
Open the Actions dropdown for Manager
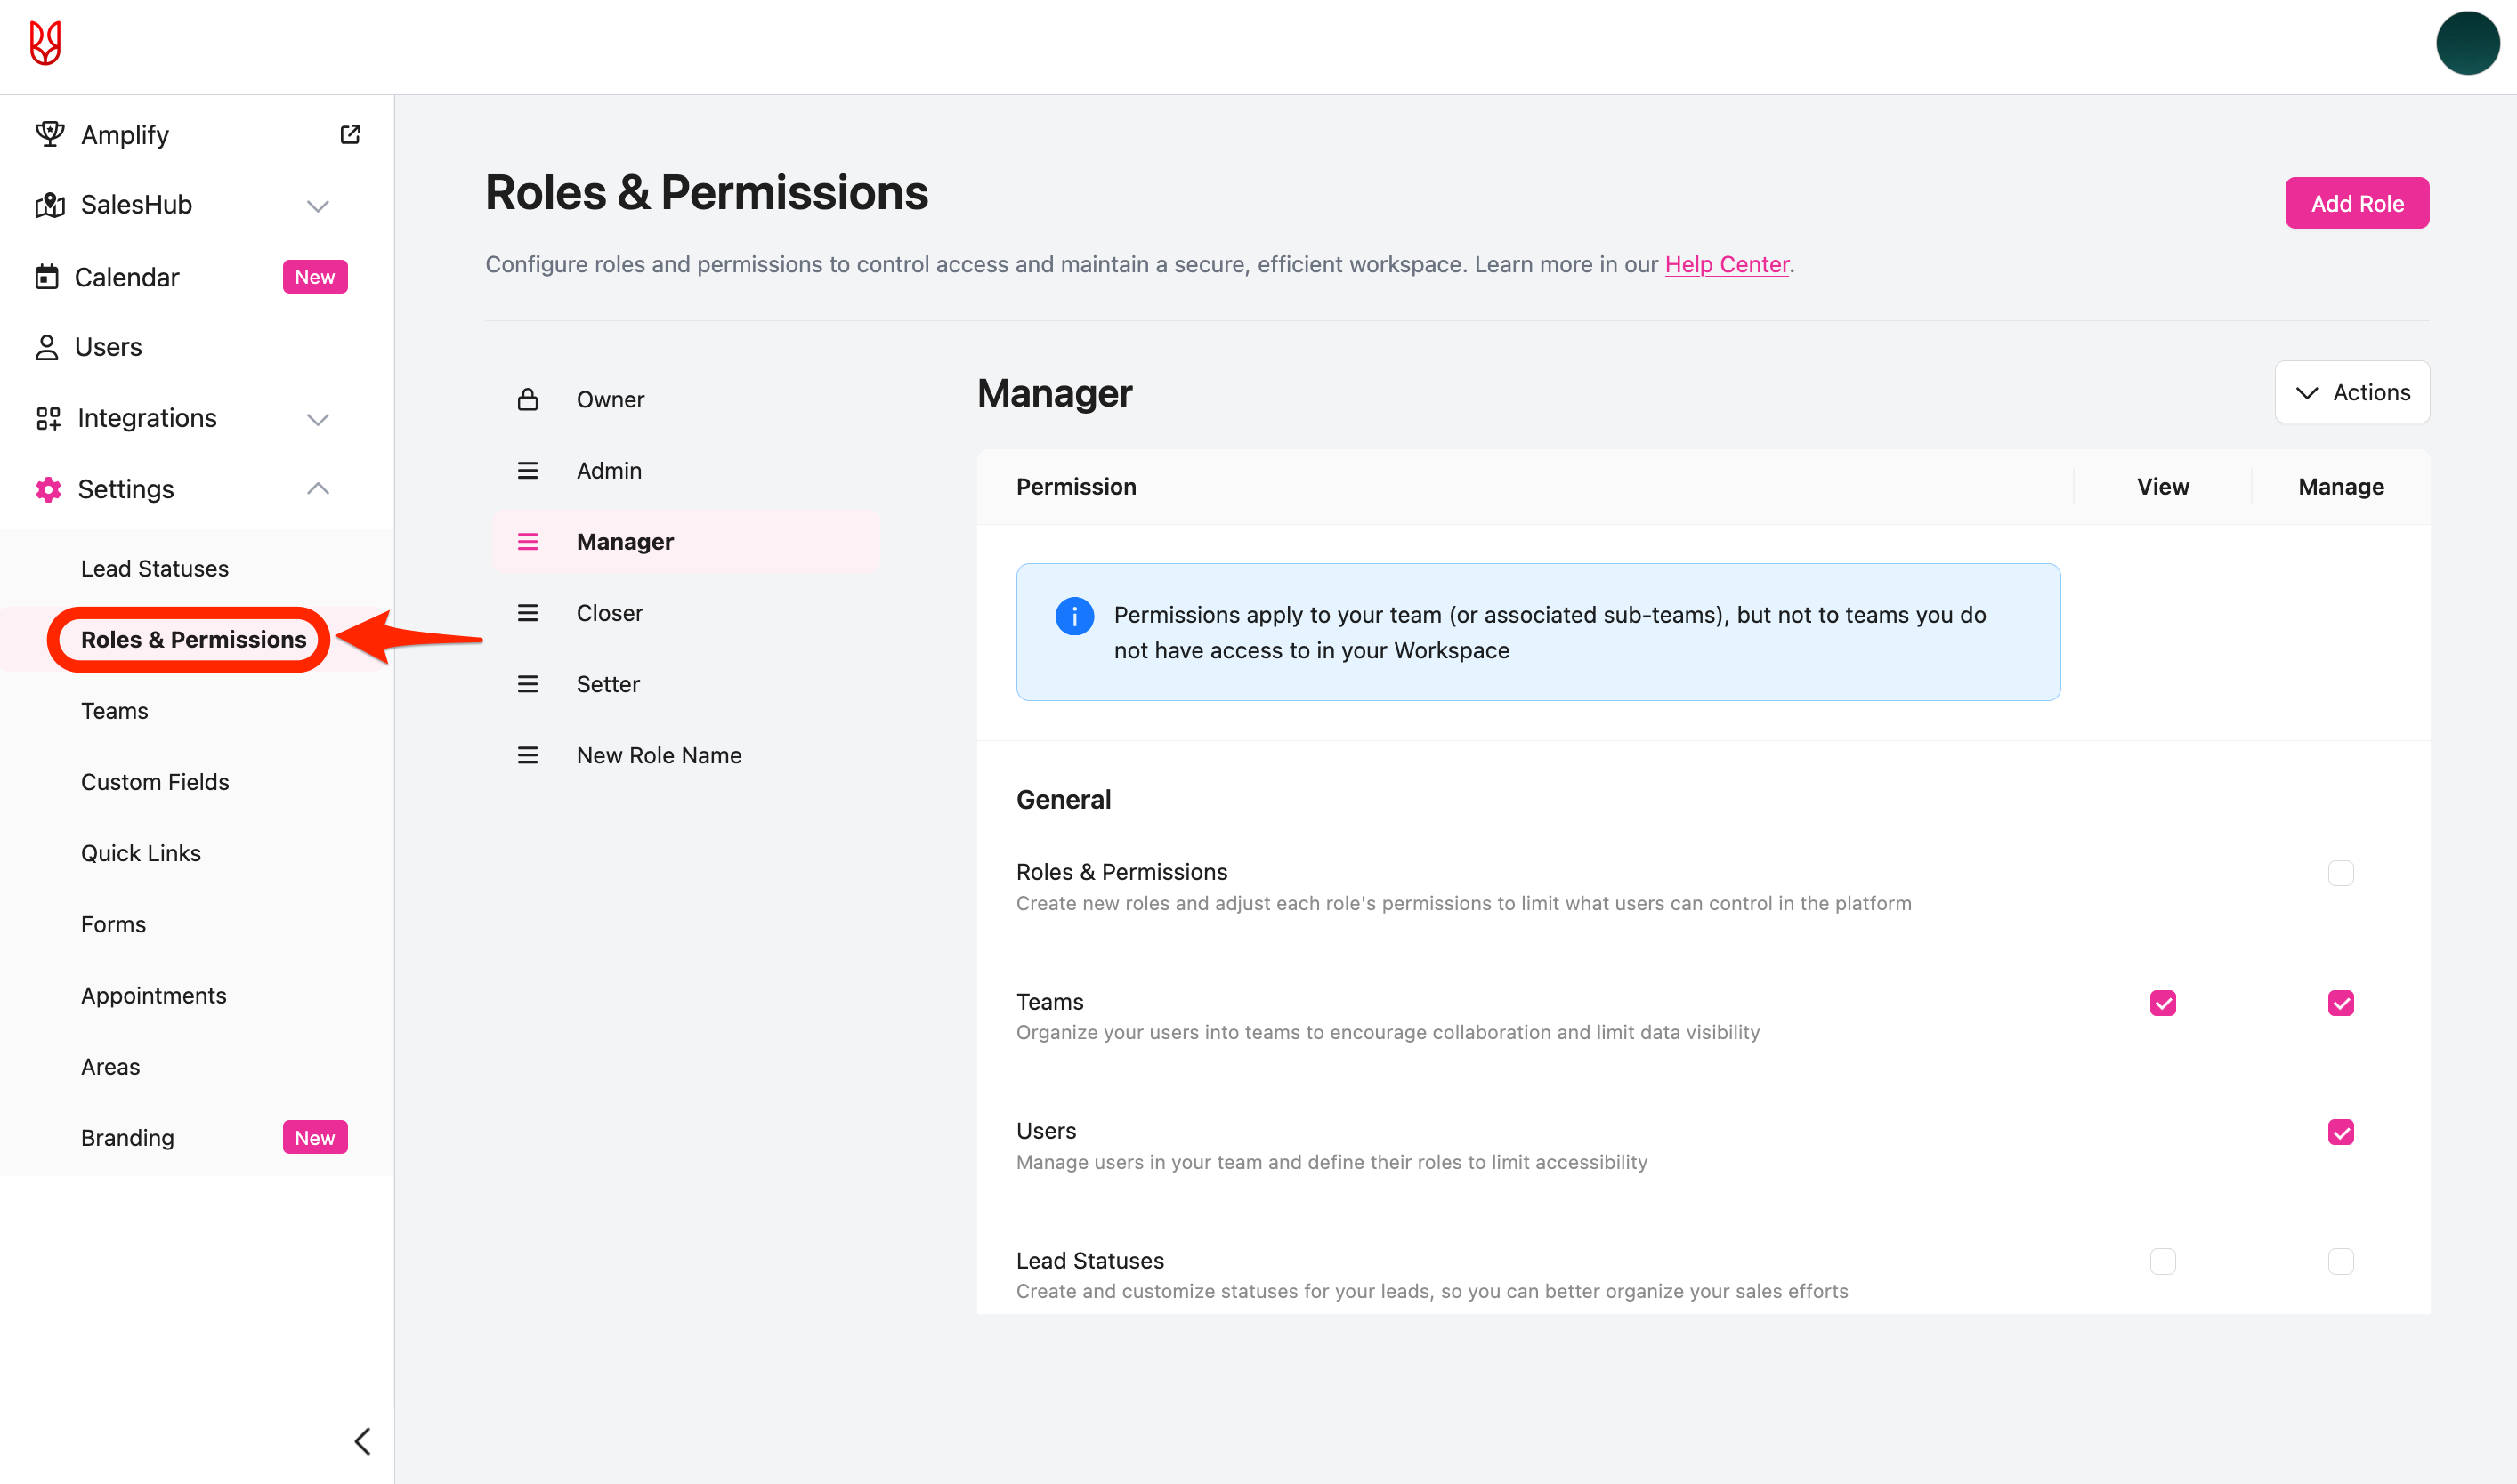tap(2351, 392)
